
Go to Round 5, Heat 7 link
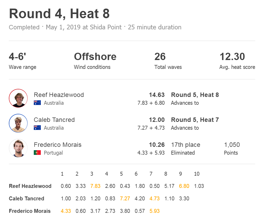(195, 120)
